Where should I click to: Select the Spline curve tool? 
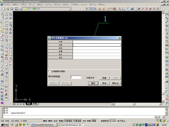pyautogui.click(x=6, y=22)
